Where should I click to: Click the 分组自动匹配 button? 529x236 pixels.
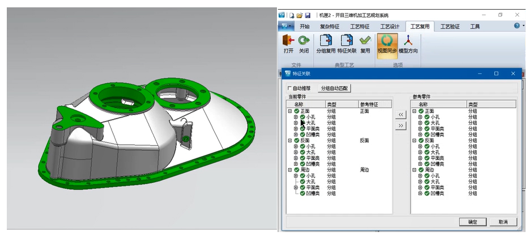(x=334, y=88)
